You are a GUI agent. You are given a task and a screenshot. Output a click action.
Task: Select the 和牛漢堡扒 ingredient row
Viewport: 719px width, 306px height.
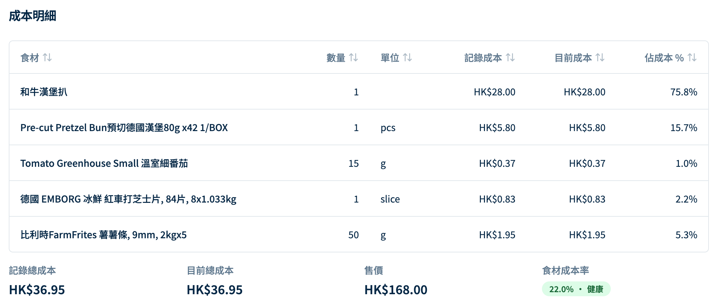pyautogui.click(x=359, y=92)
